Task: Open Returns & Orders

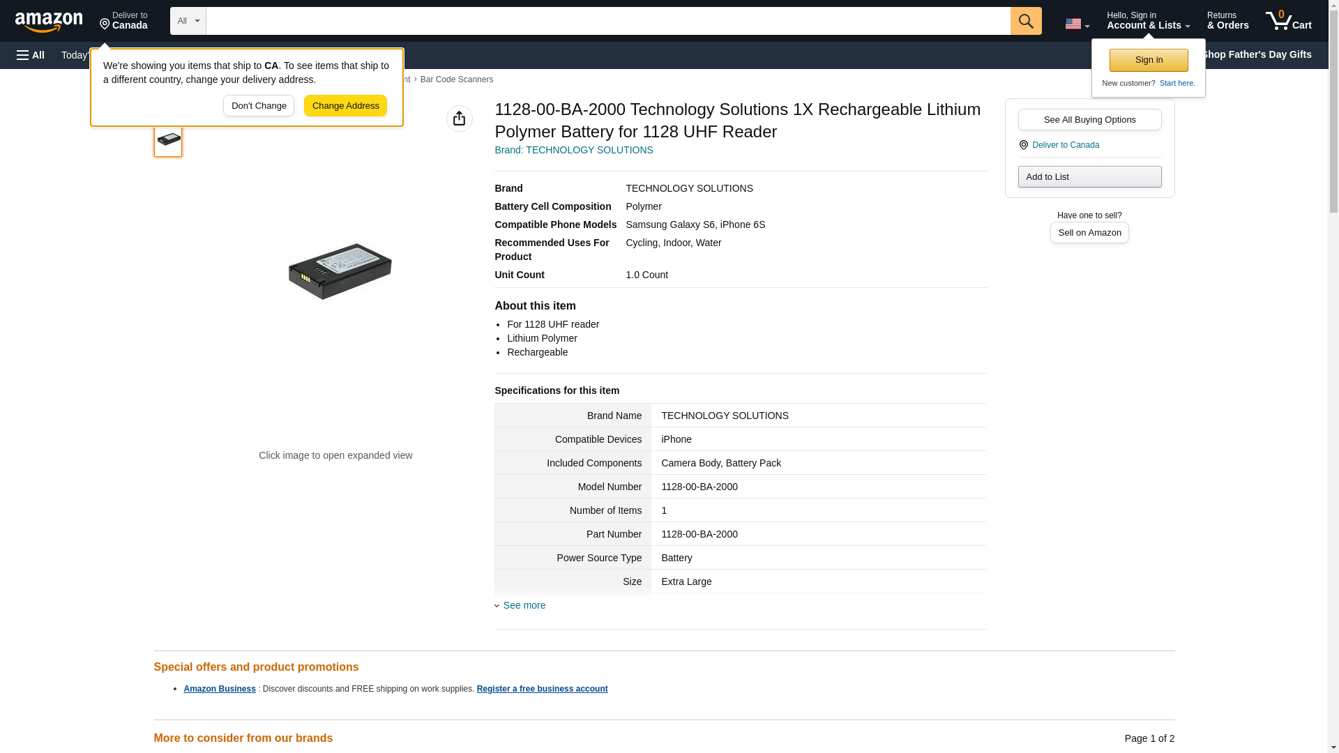Action: tap(1227, 21)
